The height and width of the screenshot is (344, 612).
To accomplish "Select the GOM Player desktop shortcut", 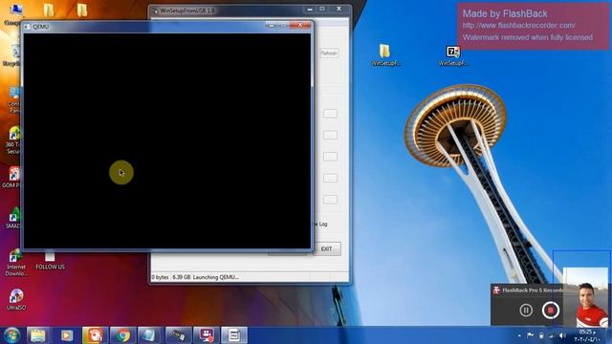I will (12, 177).
